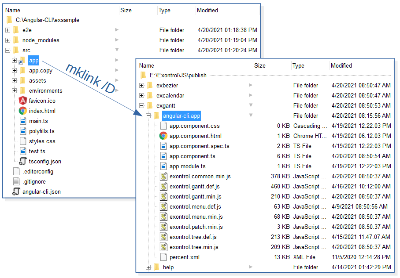This screenshot has width=400, height=278.
Task: Click the app.module.ts file icon
Action: [x=163, y=166]
